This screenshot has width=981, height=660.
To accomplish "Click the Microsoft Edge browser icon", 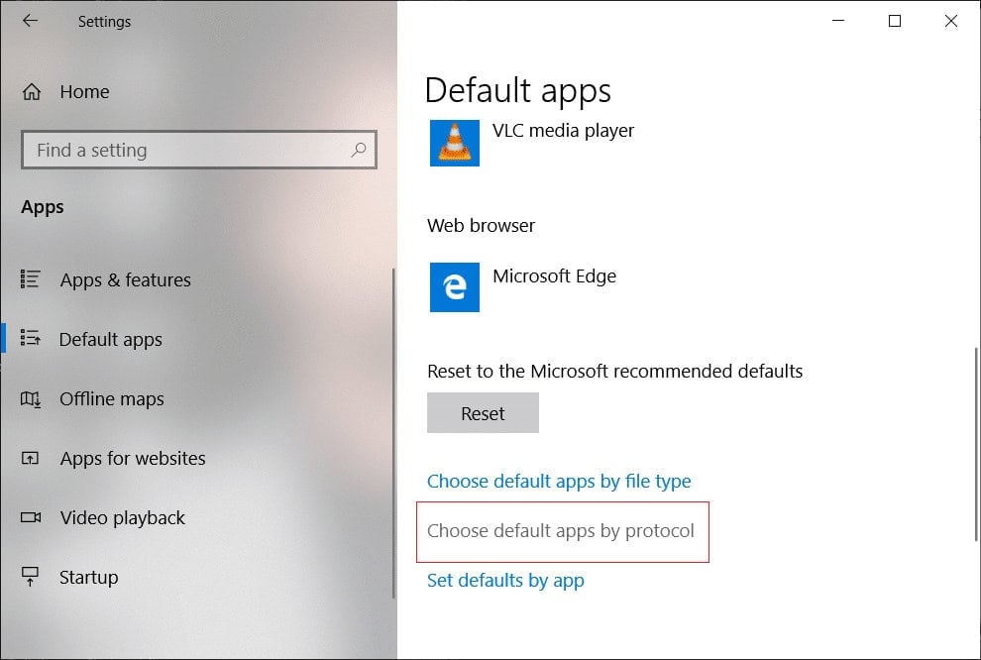I will coord(454,287).
